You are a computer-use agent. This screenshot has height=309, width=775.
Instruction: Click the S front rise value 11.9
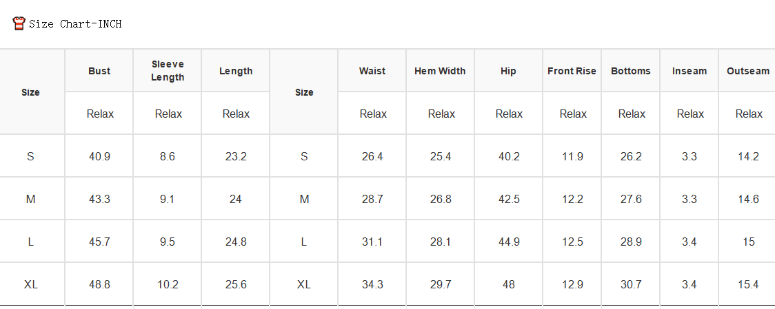572,156
